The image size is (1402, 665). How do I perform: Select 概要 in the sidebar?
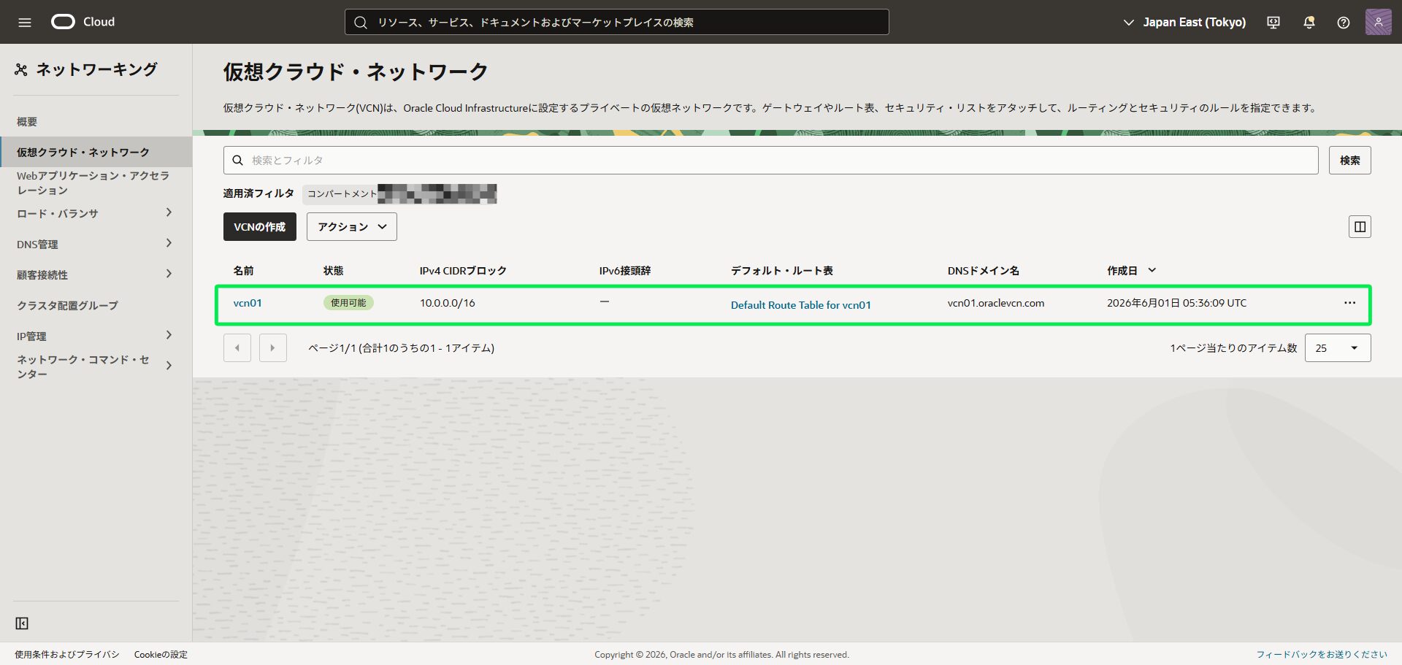point(27,122)
